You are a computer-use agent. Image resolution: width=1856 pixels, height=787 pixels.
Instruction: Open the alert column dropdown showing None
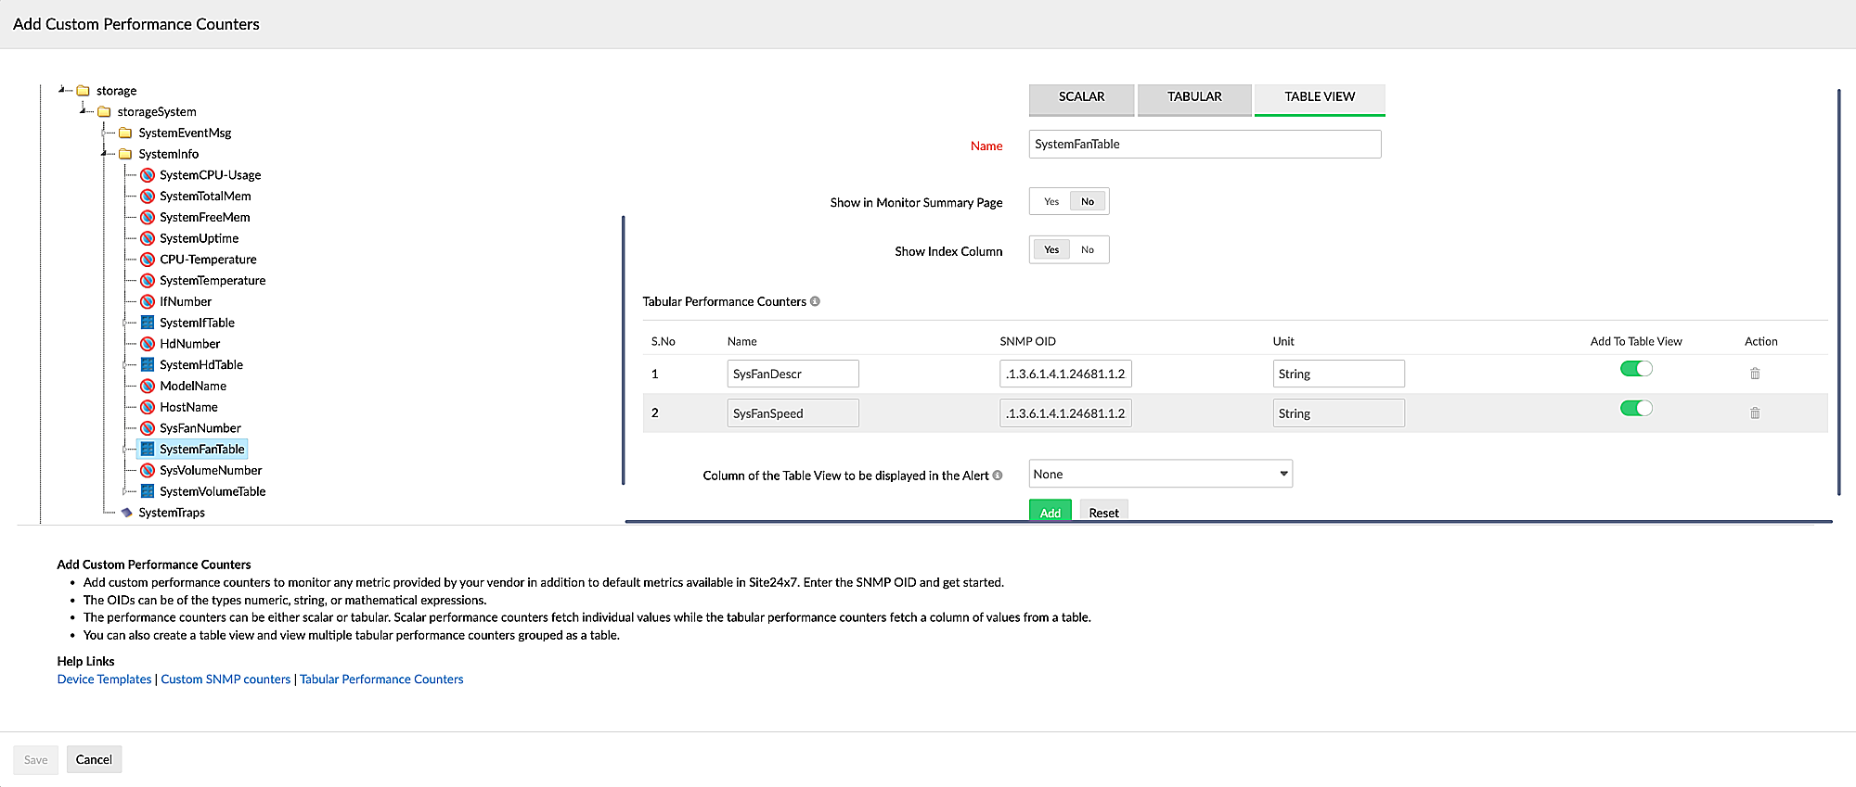point(1160,474)
